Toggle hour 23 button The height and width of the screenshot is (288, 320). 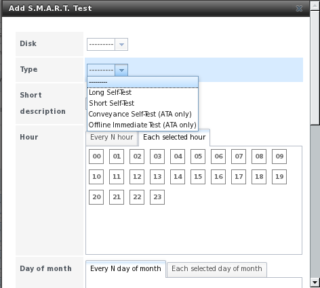point(157,197)
